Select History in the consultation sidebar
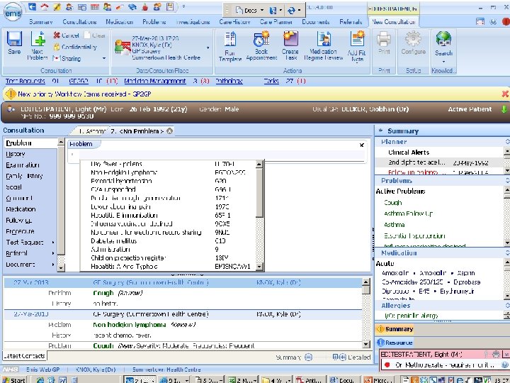This screenshot has width=510, height=383. pyautogui.click(x=16, y=154)
